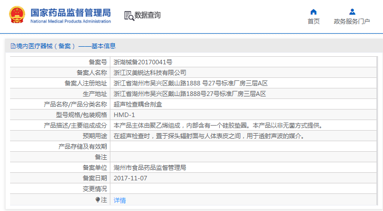Select company name 浙江汉美锐达科技有限公司
The width and height of the screenshot is (383, 211).
tap(150, 72)
